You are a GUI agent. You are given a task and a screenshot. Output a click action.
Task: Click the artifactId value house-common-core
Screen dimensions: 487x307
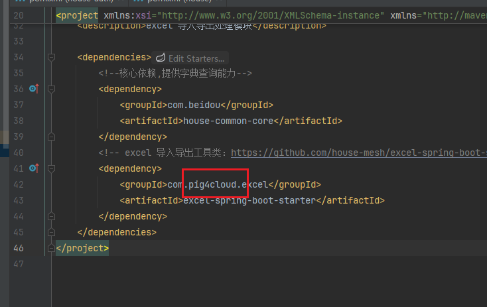coord(228,121)
